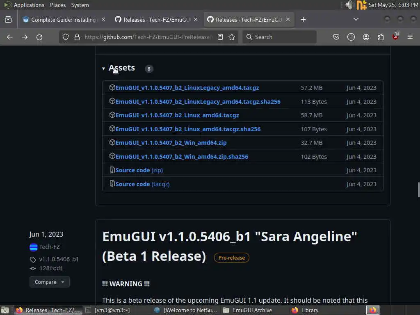420x315 pixels.
Task: Click the volume speaker tray icon
Action: coord(349,5)
